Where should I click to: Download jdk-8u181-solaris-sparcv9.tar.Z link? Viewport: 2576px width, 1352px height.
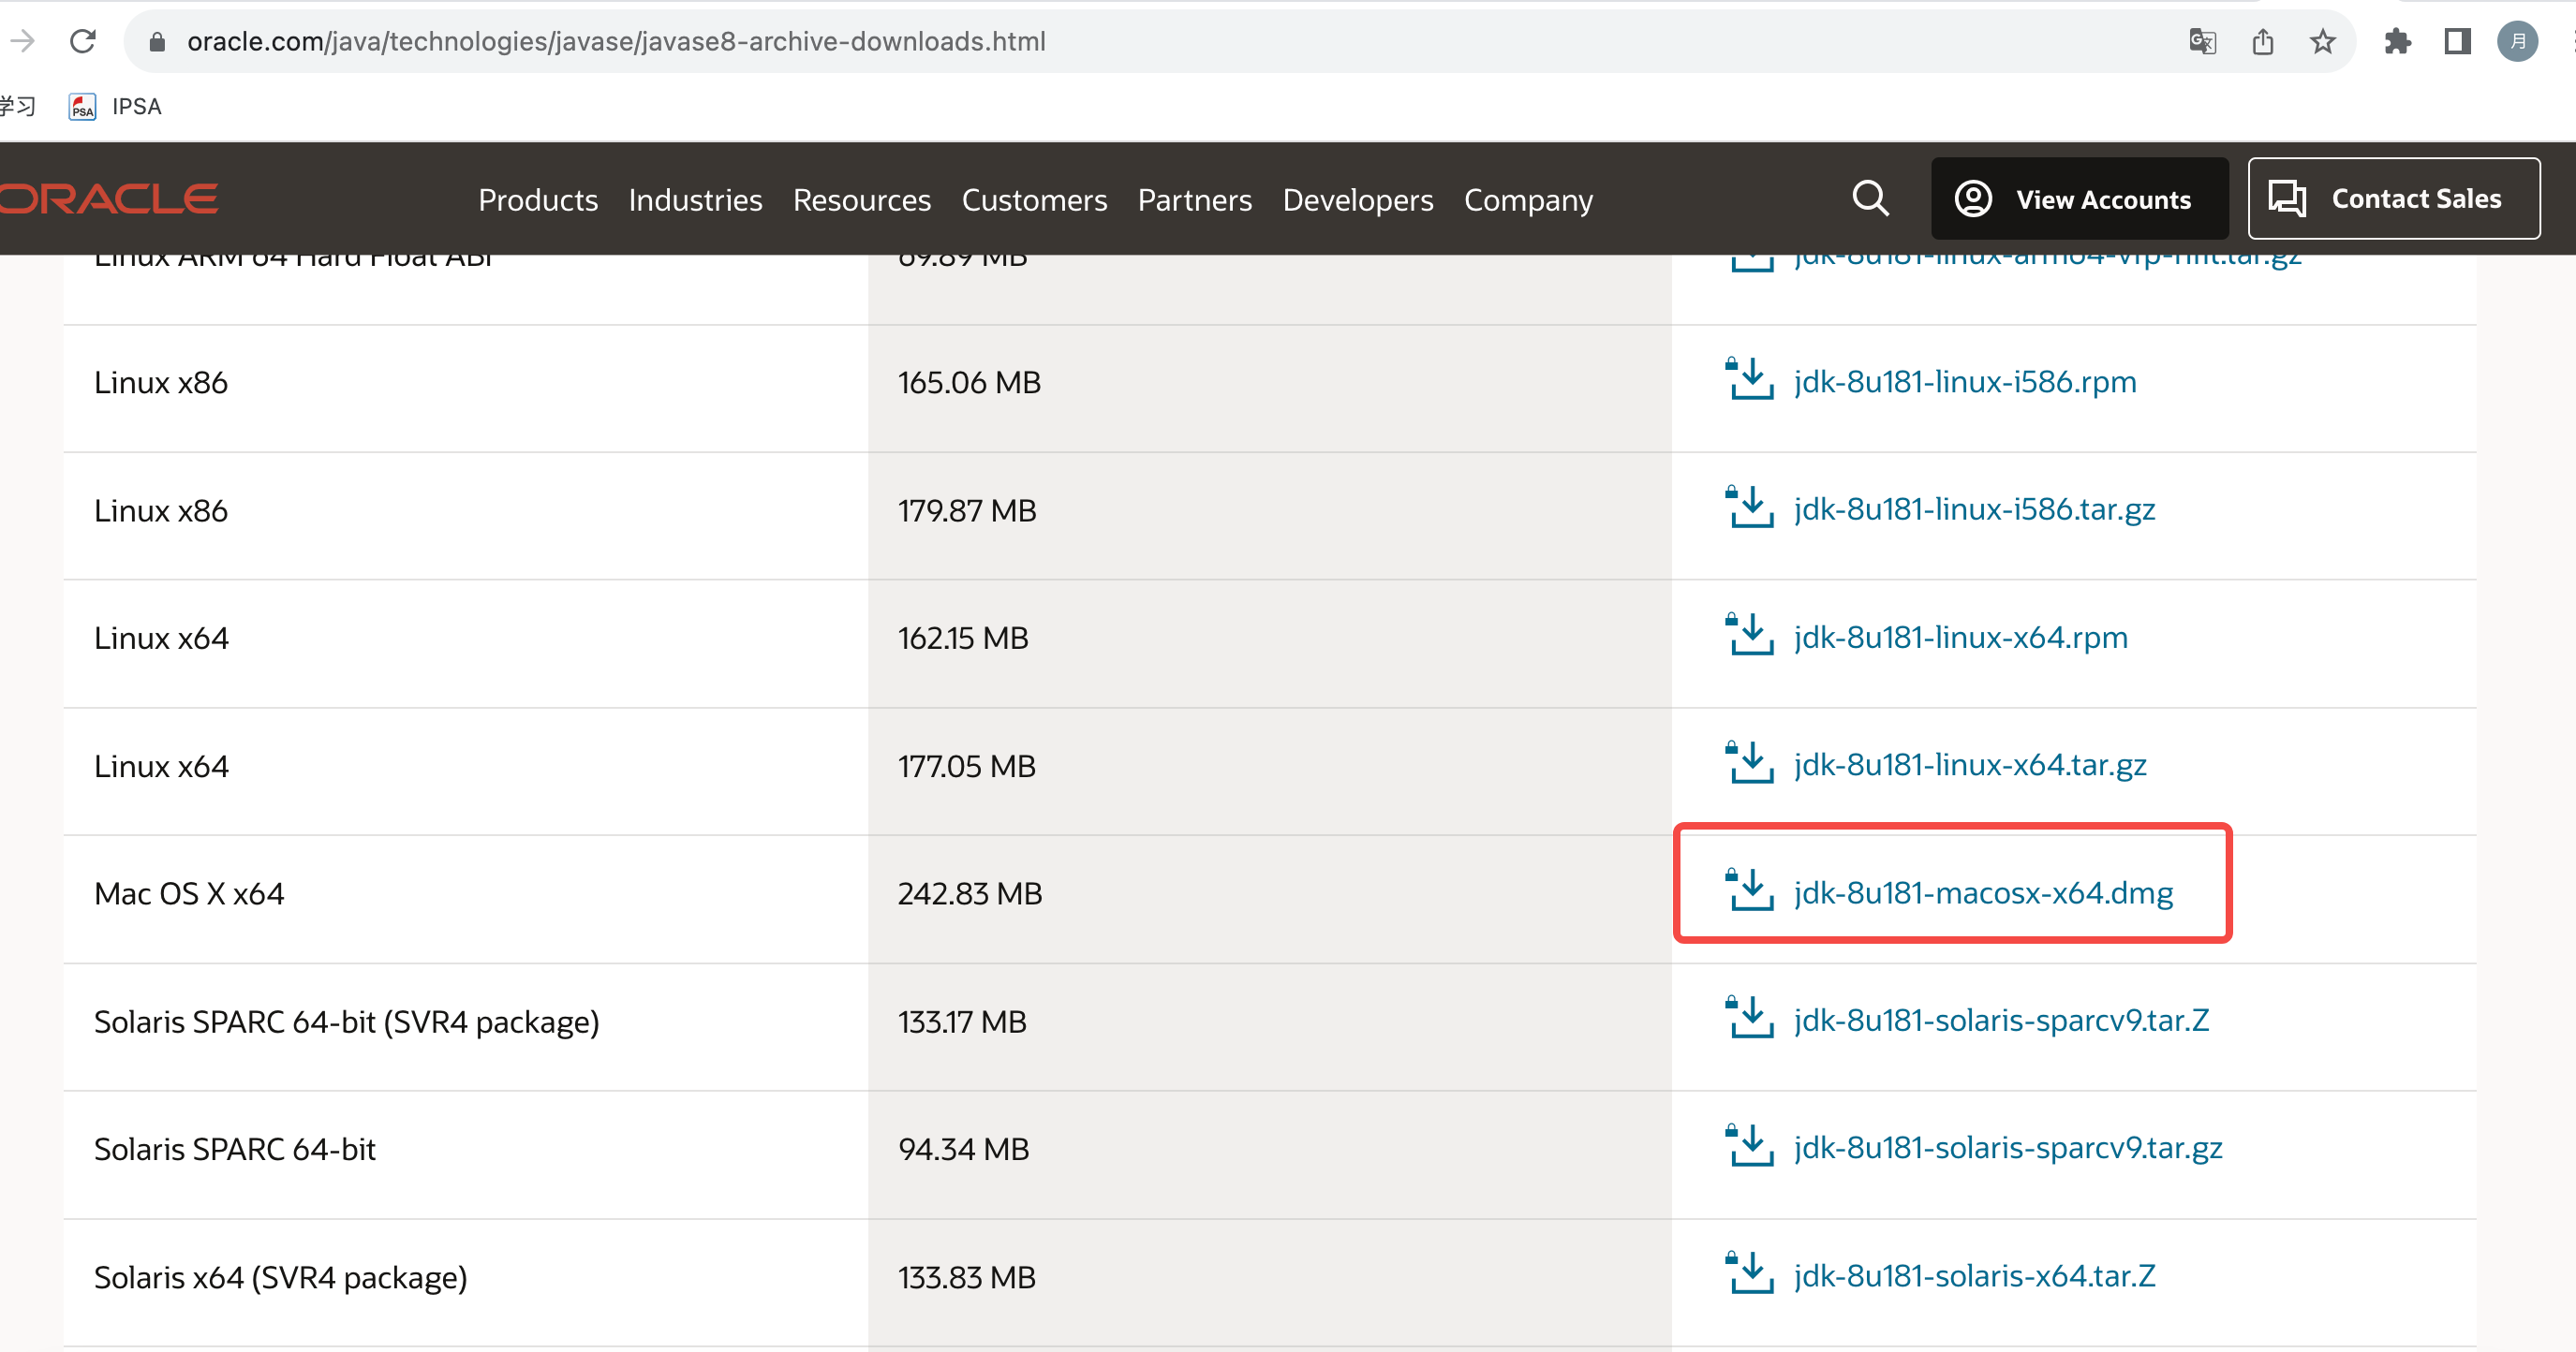(x=2001, y=1021)
